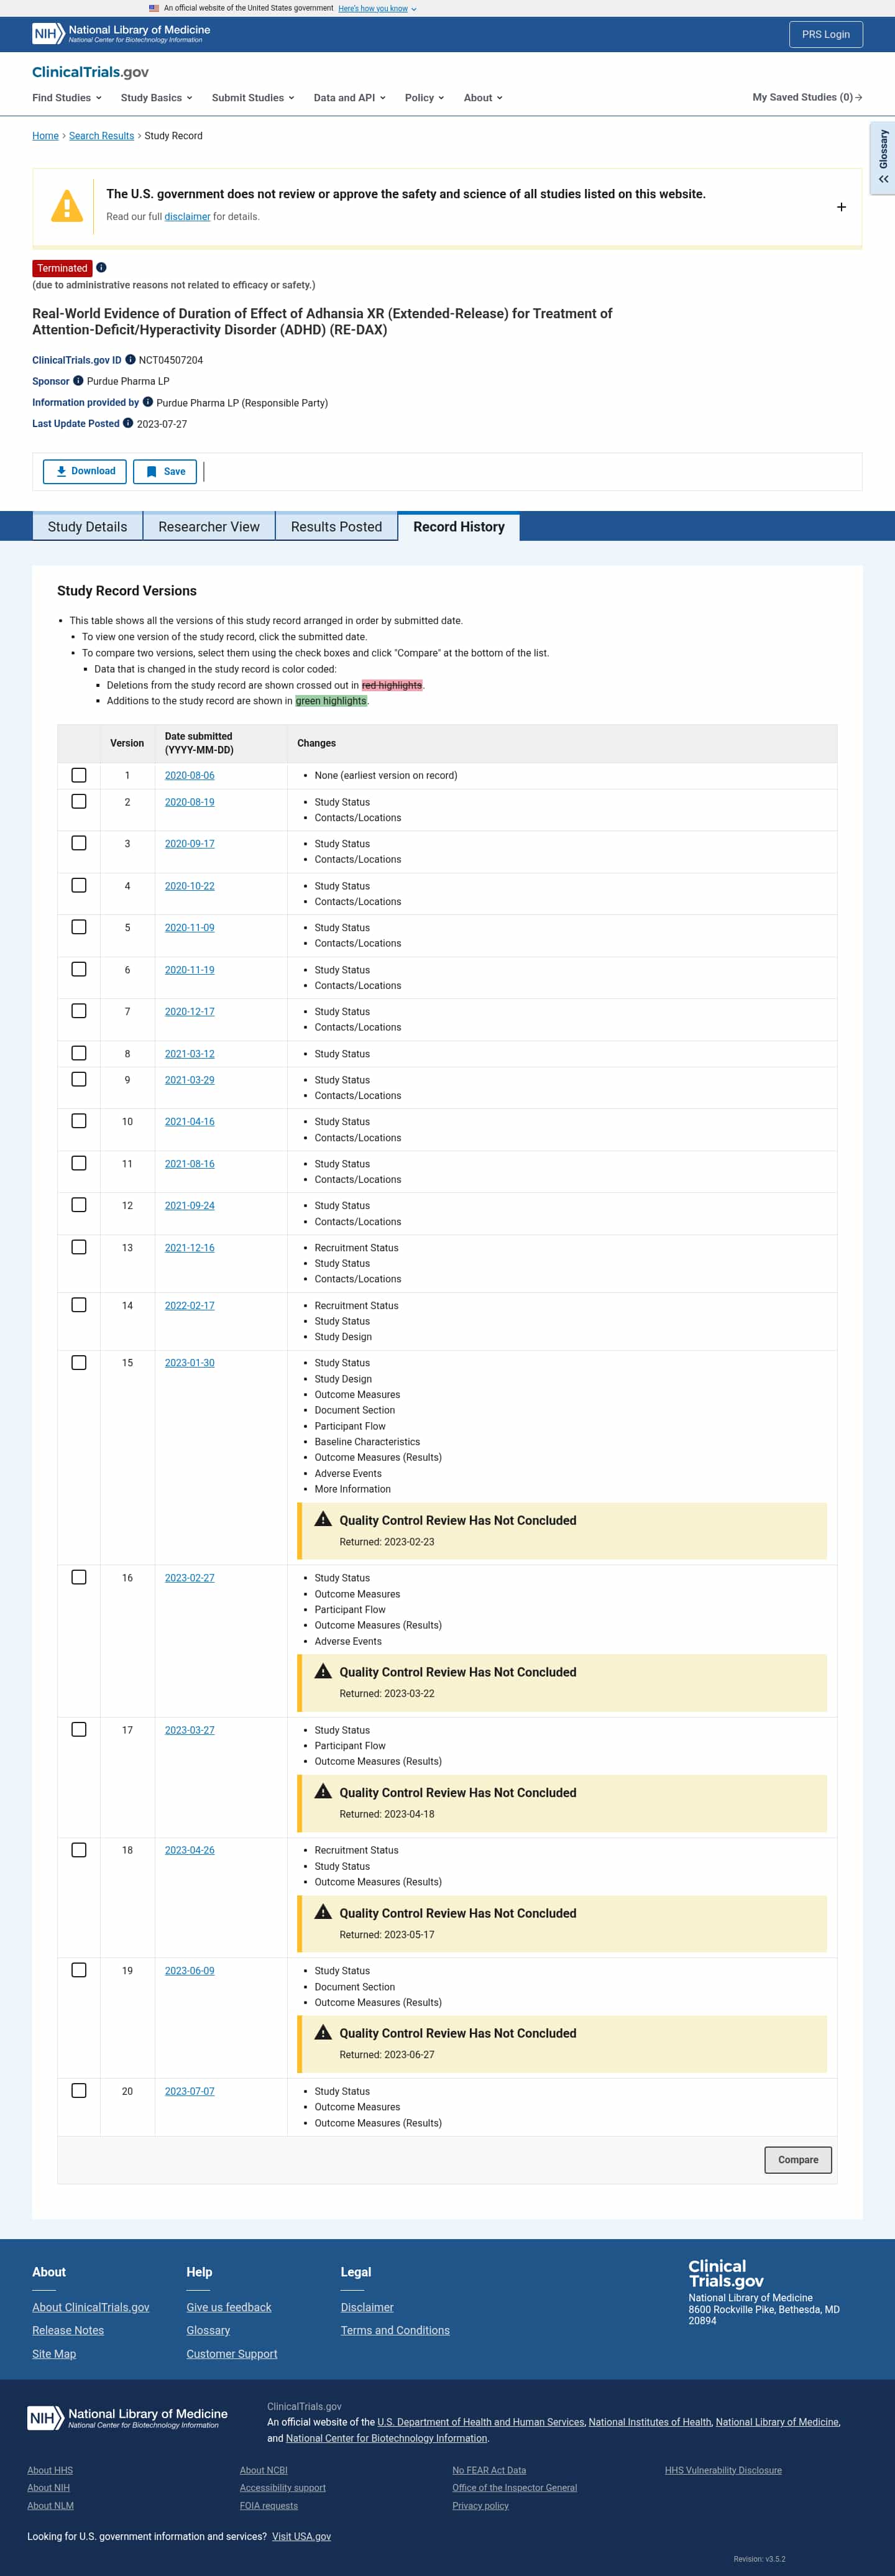Click info icon beside Last Update Posted
This screenshot has width=895, height=2576.
(x=128, y=423)
